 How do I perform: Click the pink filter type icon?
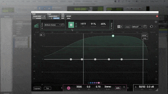point(69,88)
